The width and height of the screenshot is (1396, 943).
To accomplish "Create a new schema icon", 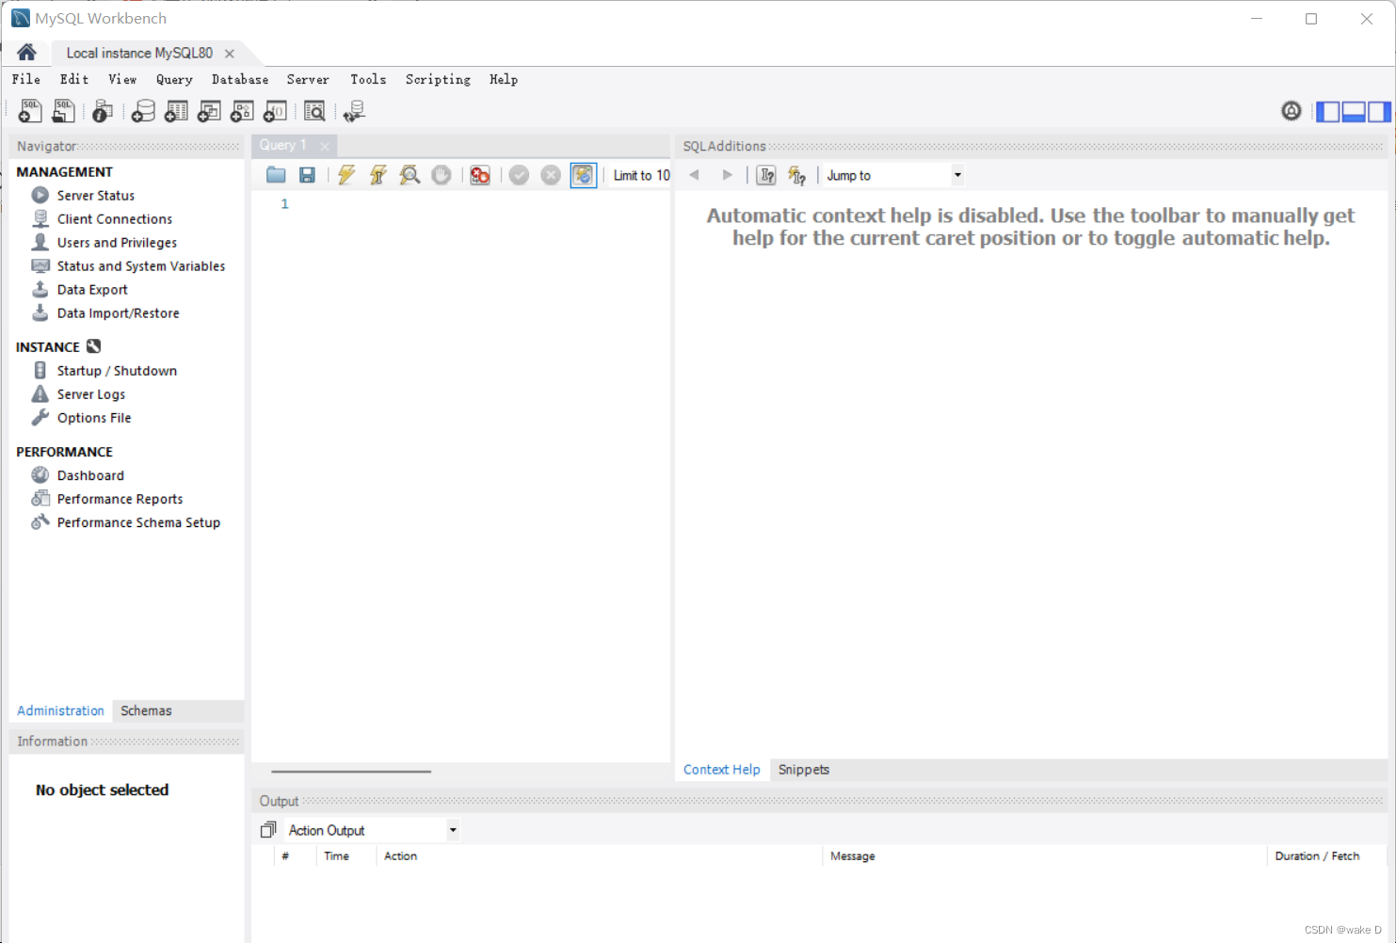I will pyautogui.click(x=143, y=111).
